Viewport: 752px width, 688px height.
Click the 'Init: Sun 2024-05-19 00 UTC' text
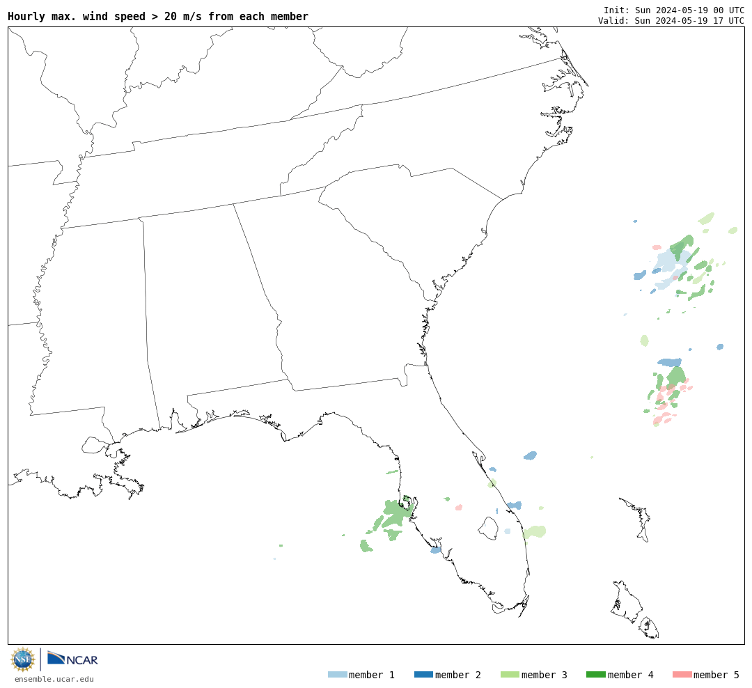pos(674,10)
